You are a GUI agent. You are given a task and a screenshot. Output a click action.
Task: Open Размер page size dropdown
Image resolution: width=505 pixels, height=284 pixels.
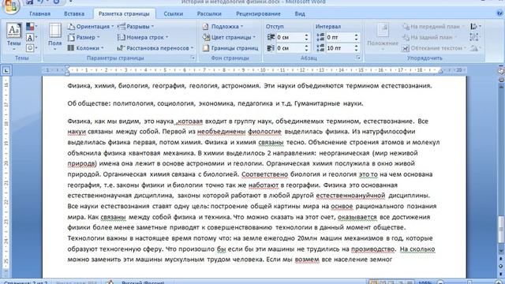tap(84, 37)
